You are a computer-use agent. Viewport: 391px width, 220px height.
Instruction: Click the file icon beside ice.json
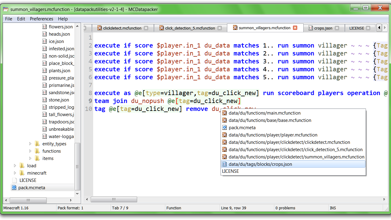click(x=44, y=41)
